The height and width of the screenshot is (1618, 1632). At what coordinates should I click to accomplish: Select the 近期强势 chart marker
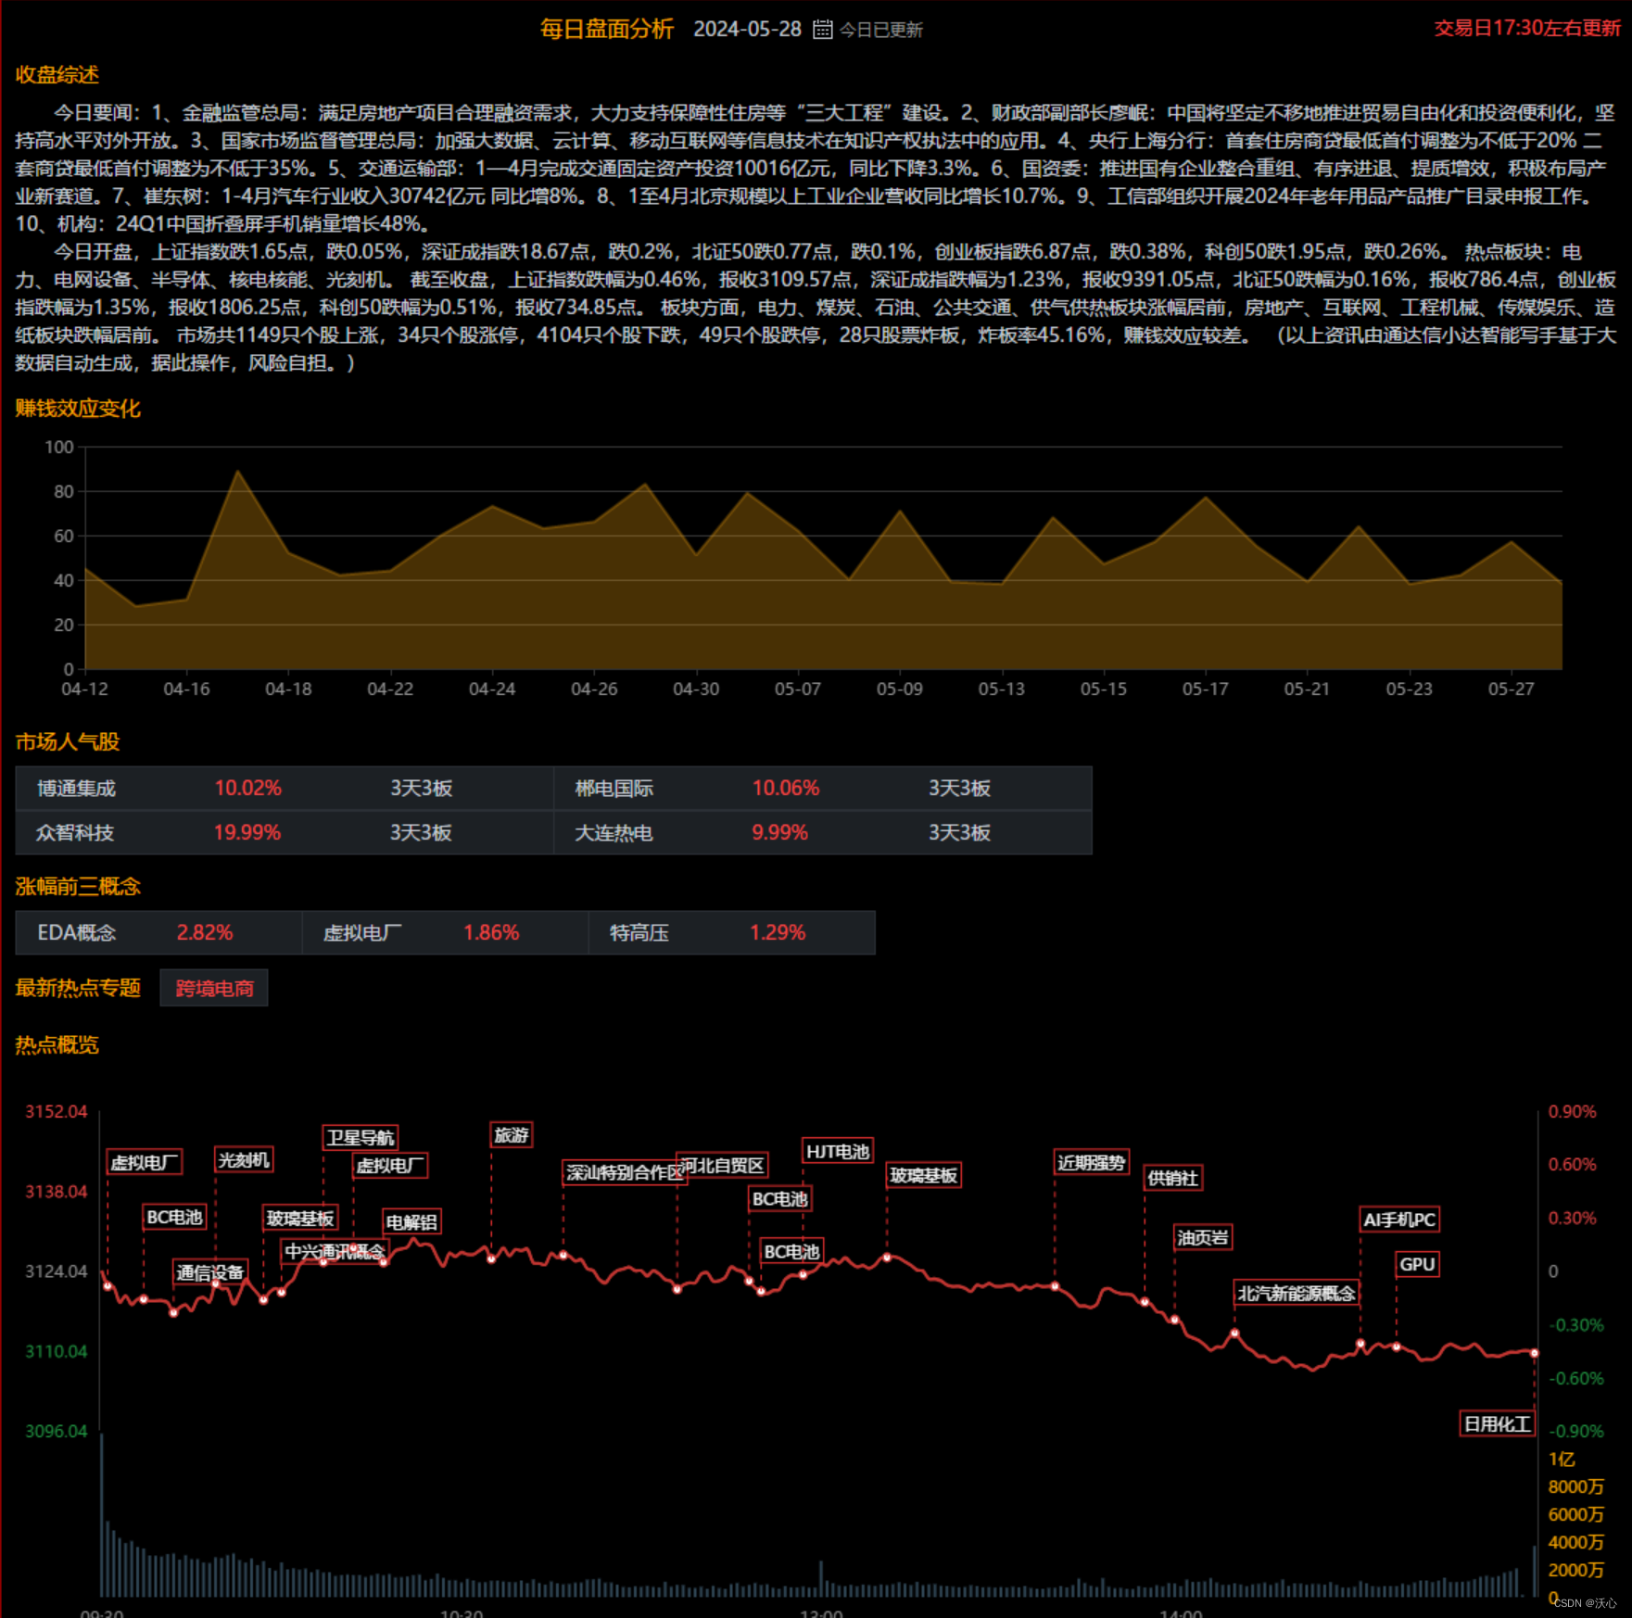[x=1092, y=1163]
